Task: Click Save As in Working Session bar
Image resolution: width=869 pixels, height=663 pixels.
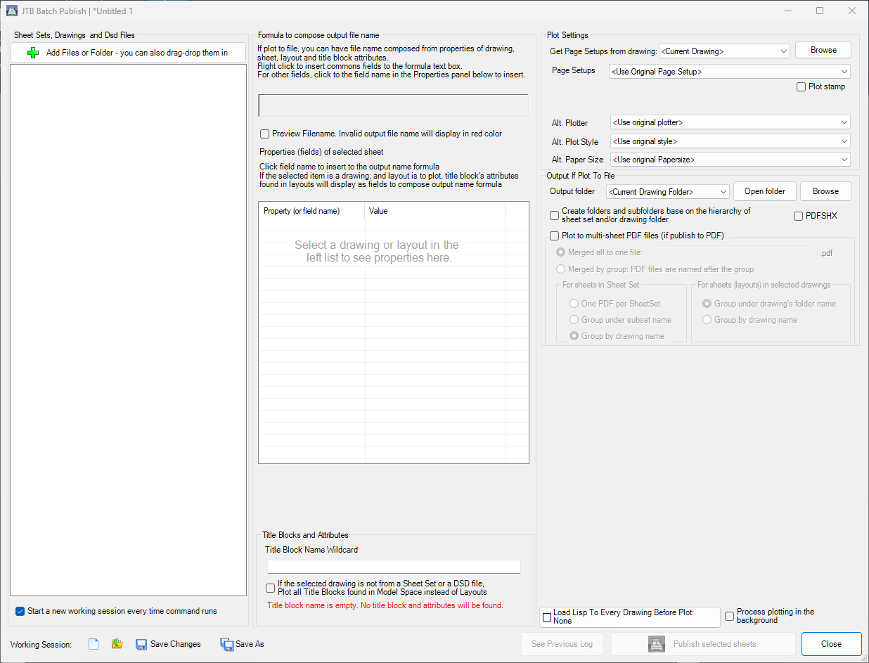Action: 242,644
